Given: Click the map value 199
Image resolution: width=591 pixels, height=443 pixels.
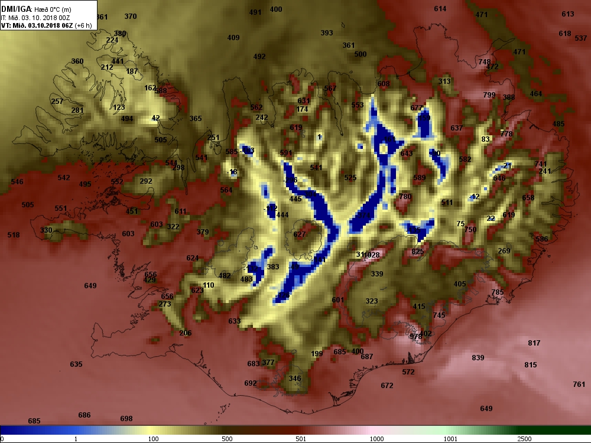Looking at the screenshot, I should [x=317, y=353].
